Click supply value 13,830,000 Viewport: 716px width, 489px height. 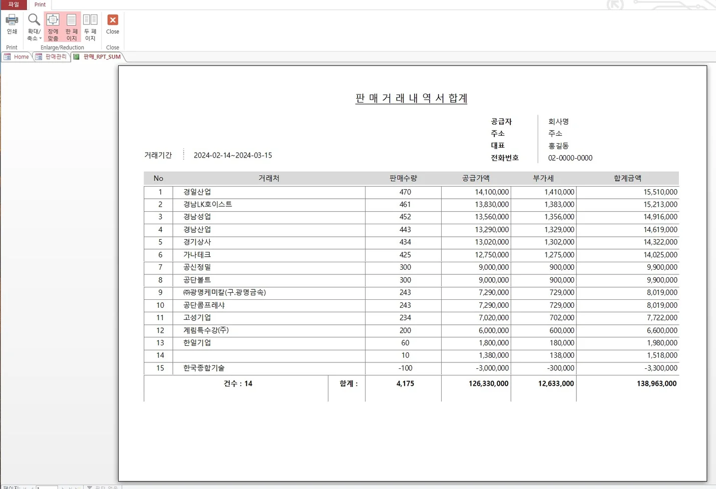click(x=492, y=204)
